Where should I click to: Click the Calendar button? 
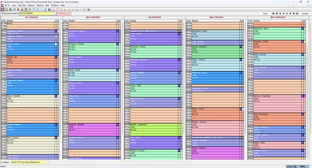point(305,14)
